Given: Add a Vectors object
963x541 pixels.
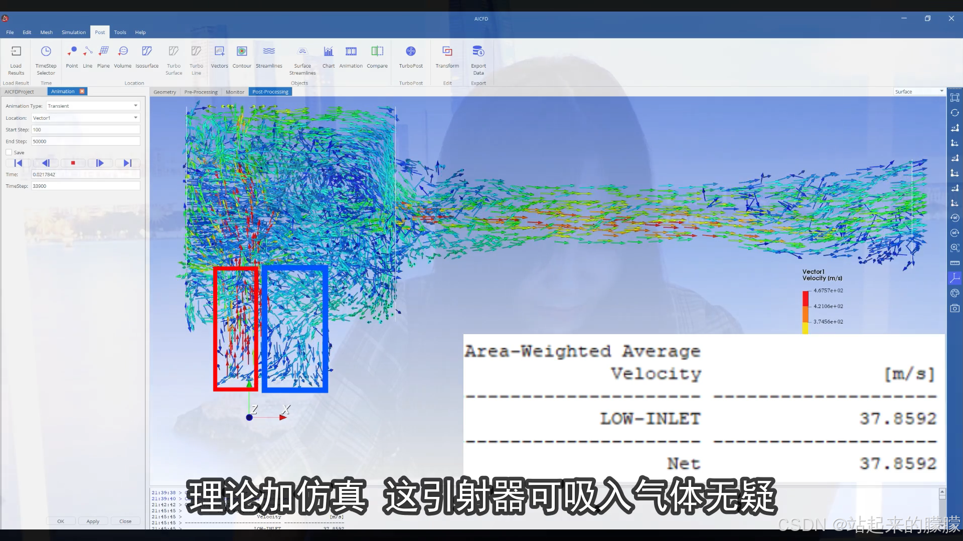Looking at the screenshot, I should coord(219,52).
